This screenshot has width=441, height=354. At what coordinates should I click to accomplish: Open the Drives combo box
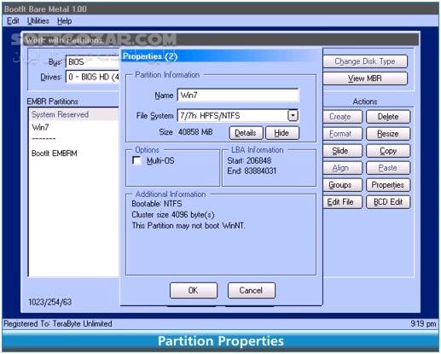point(93,77)
